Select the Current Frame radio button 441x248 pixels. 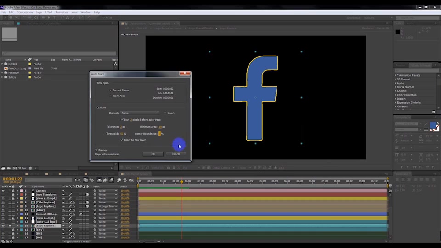pyautogui.click(x=110, y=90)
